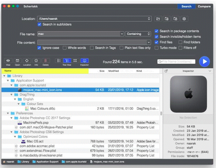The height and width of the screenshot is (168, 216).
Task: Select io.macdaddy.drivecleaner.plist row
Action: 80,155
